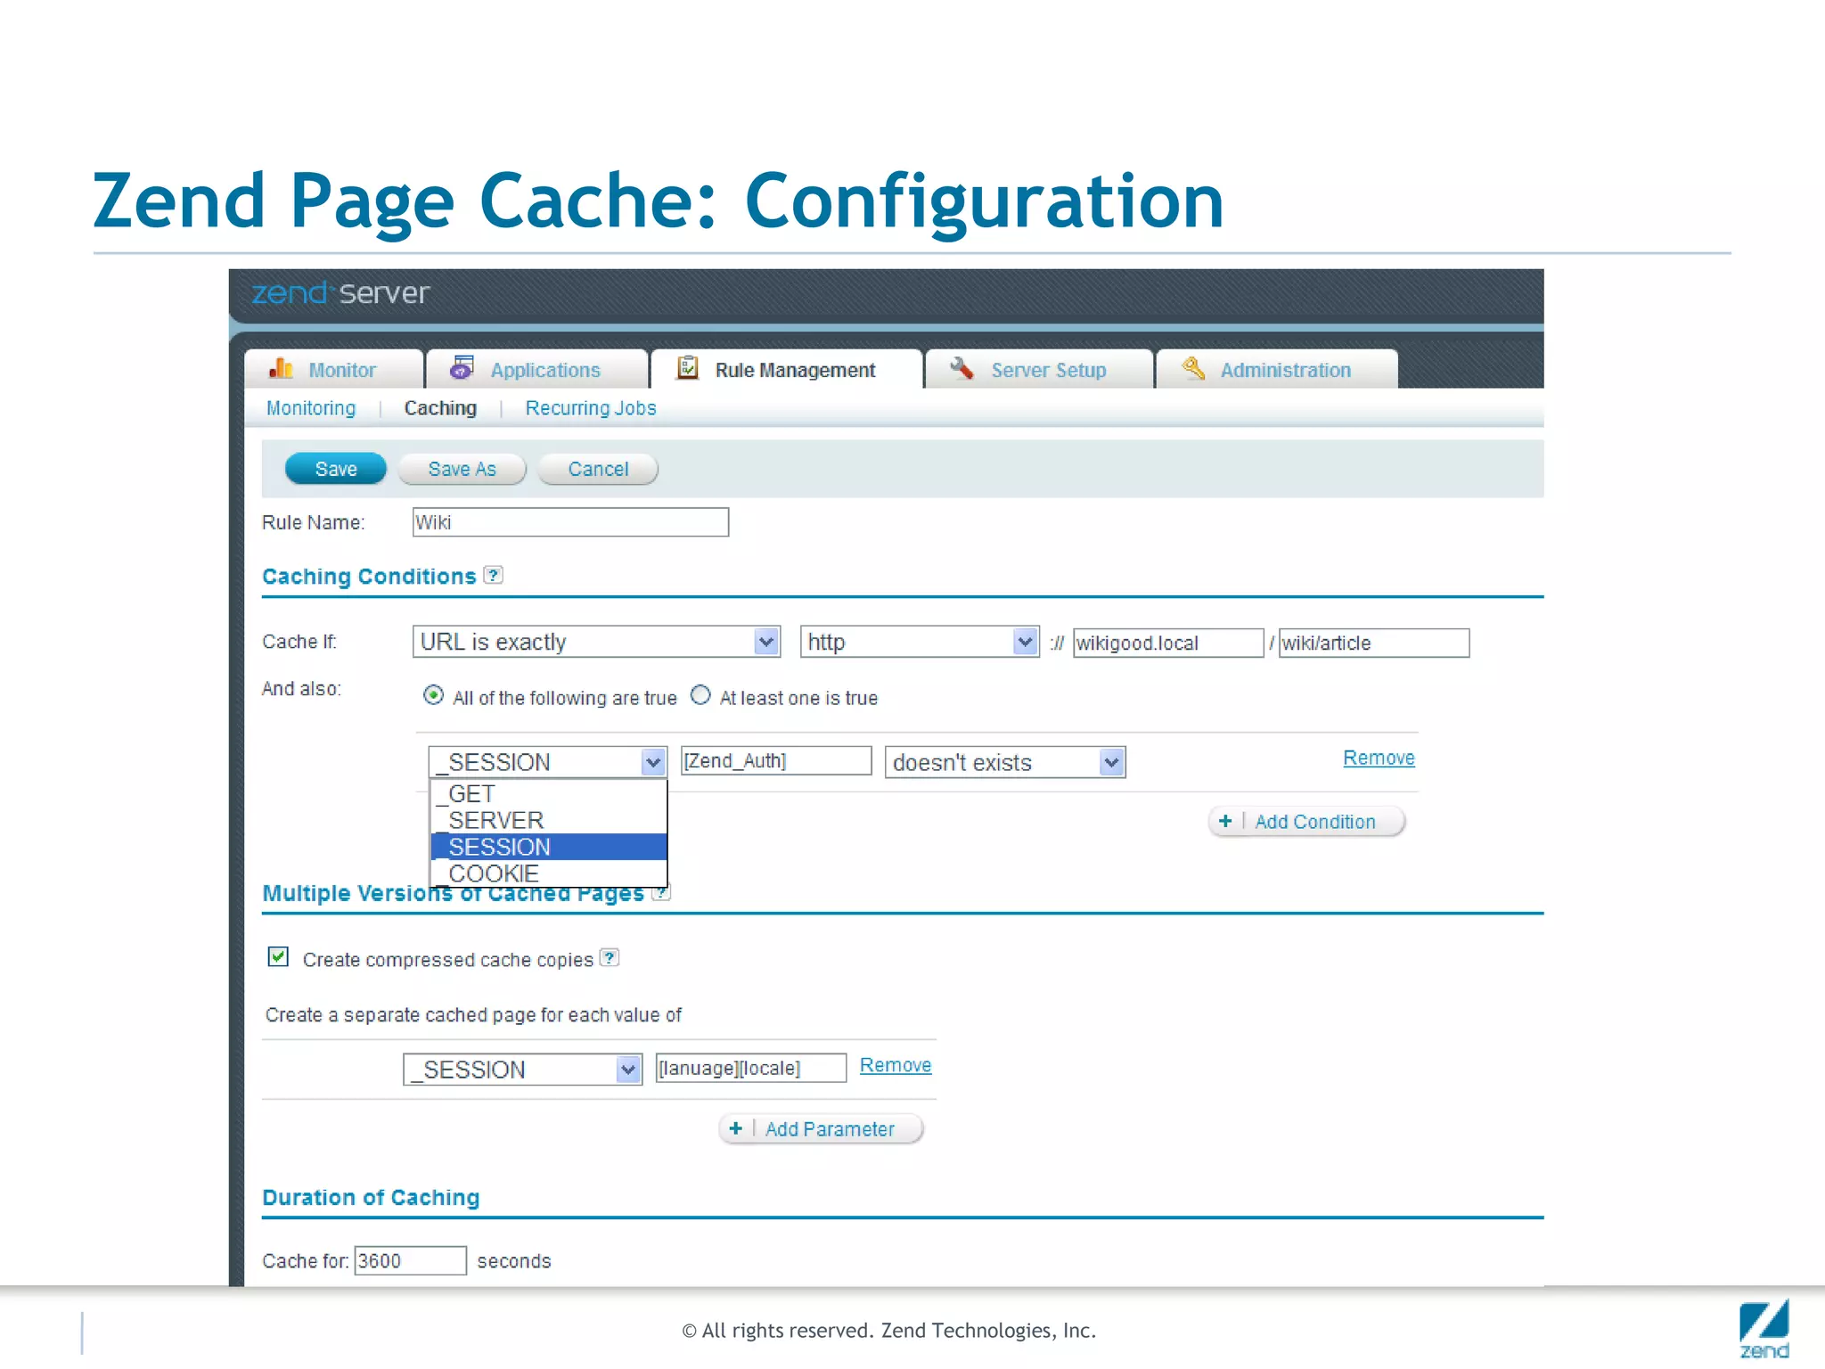Open the Recurring Jobs sub-tab

[x=591, y=408]
